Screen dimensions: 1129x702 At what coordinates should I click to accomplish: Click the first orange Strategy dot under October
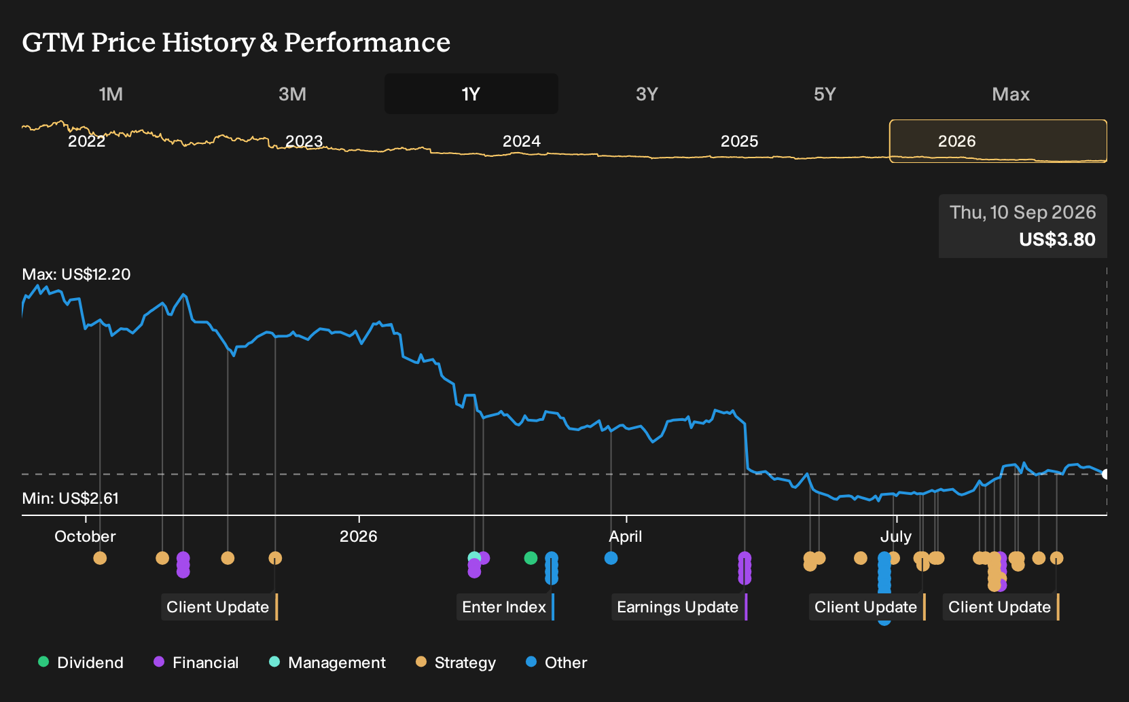pyautogui.click(x=100, y=558)
